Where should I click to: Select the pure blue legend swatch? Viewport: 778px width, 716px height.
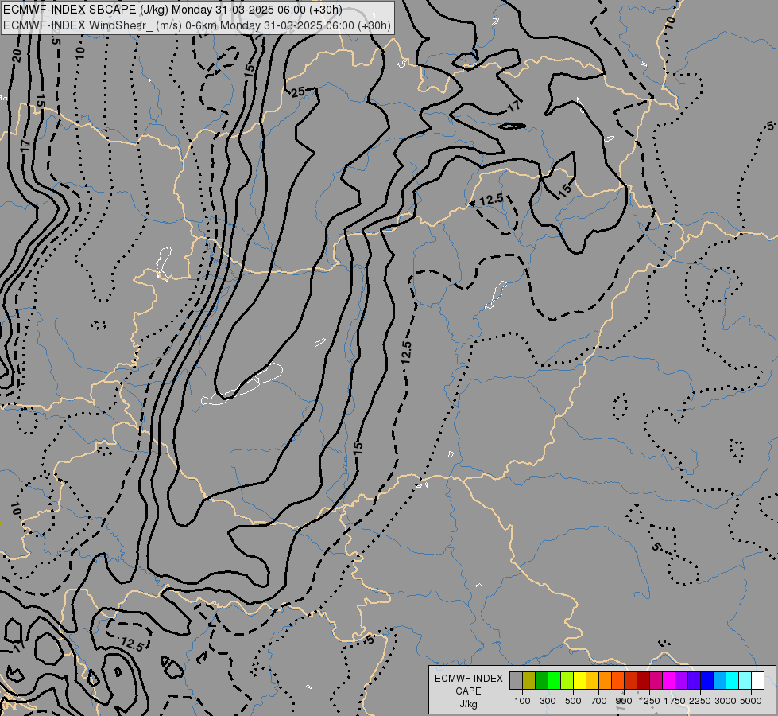707,681
